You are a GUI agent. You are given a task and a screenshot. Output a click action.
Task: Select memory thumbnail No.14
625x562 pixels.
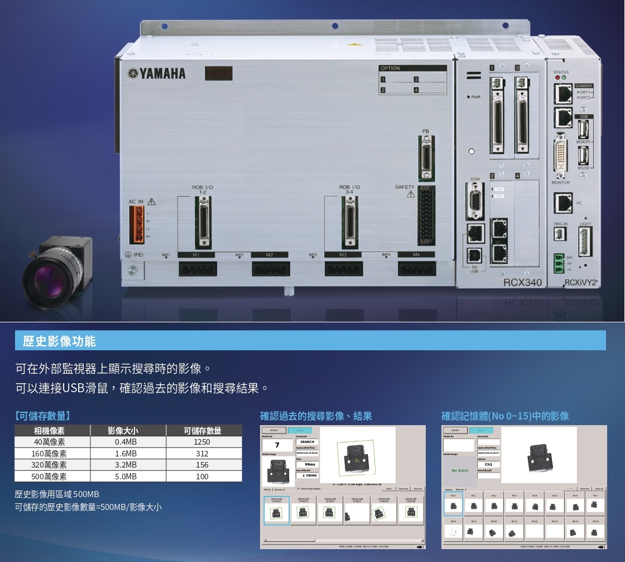tap(575, 529)
